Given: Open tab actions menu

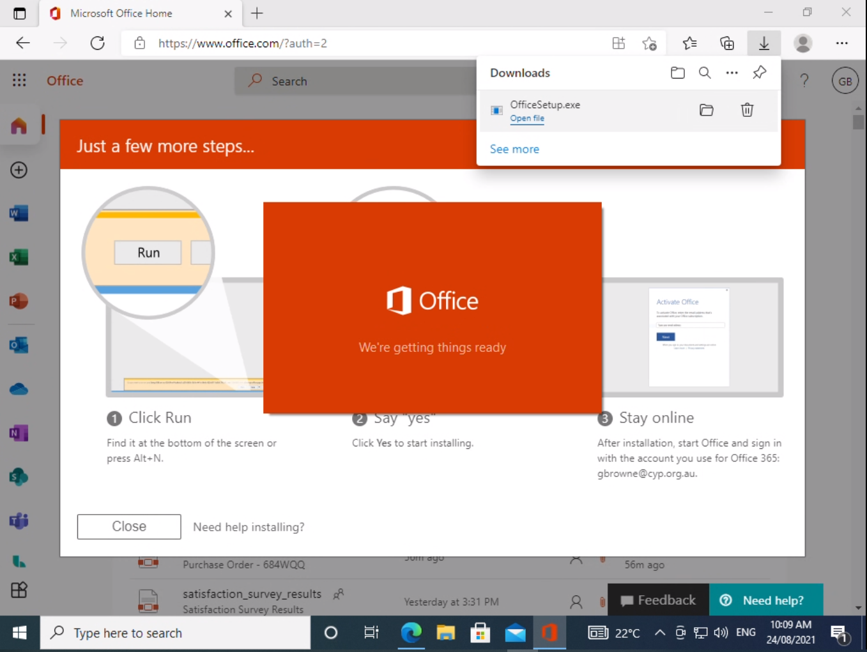Looking at the screenshot, I should (x=19, y=13).
